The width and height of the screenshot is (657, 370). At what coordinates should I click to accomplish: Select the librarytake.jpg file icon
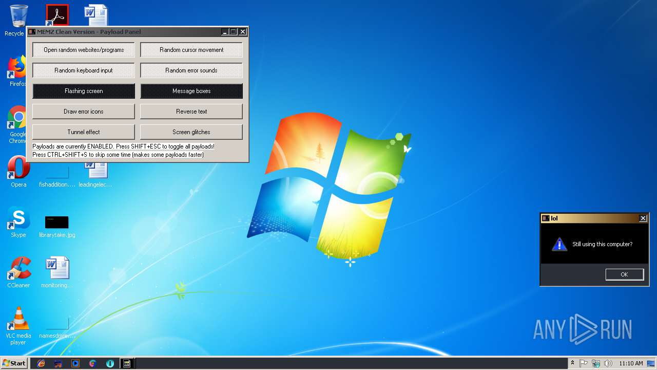(x=57, y=226)
